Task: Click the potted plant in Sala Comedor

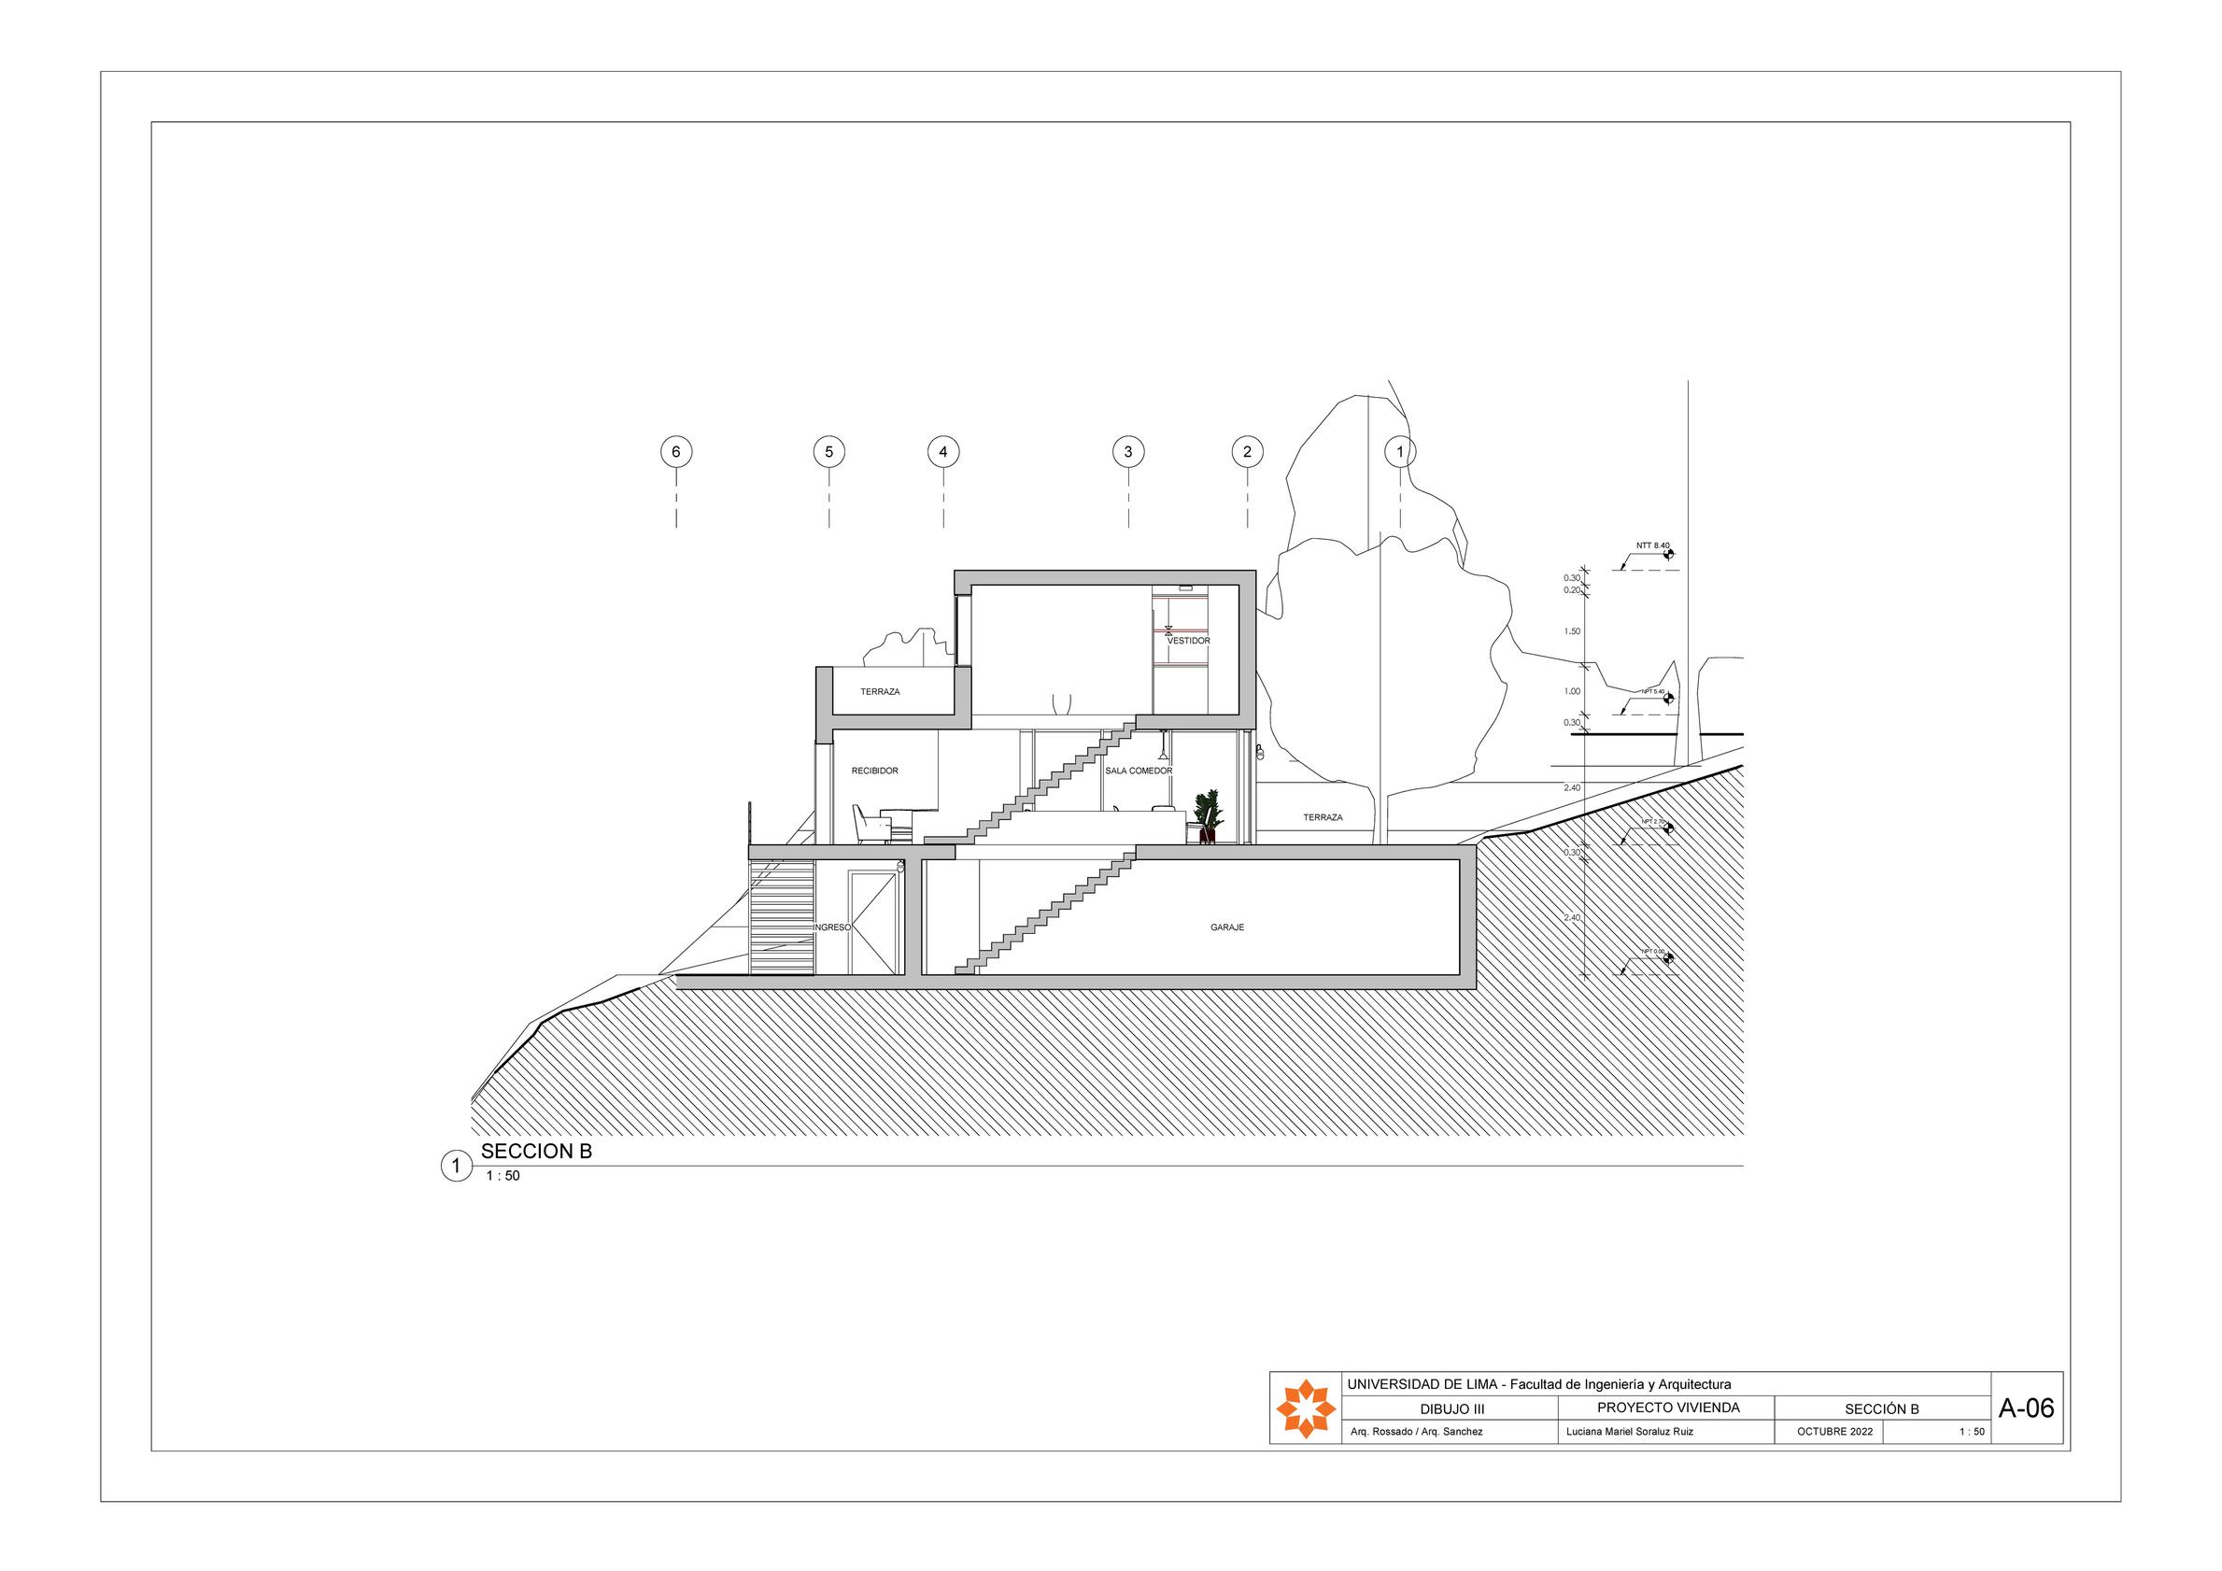Action: [1207, 818]
